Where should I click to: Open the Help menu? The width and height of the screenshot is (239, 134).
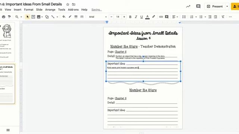coord(84,10)
